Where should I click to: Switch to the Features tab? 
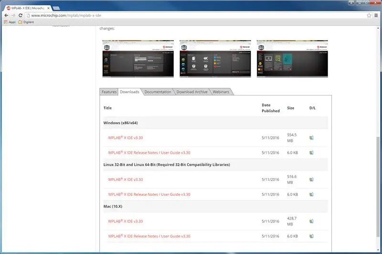point(109,92)
